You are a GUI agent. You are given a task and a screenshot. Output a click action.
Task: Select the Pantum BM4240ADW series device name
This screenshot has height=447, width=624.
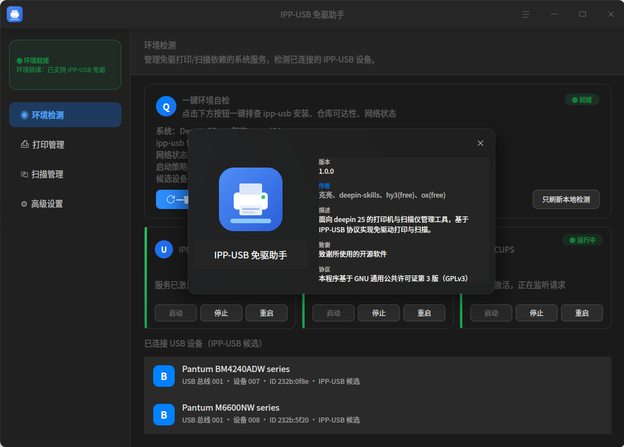click(236, 369)
